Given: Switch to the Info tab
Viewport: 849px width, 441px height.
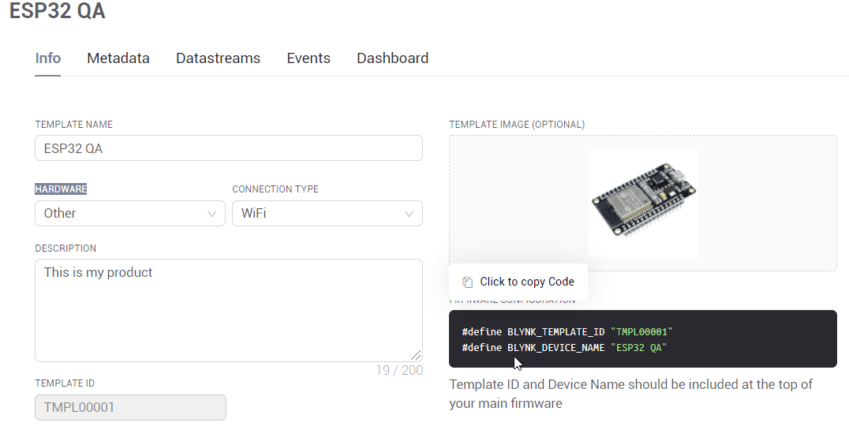Looking at the screenshot, I should [x=48, y=58].
